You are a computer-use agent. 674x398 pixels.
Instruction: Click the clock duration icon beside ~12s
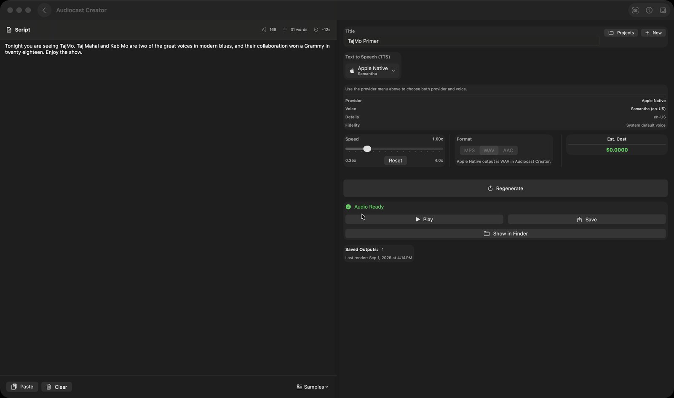[x=316, y=30]
